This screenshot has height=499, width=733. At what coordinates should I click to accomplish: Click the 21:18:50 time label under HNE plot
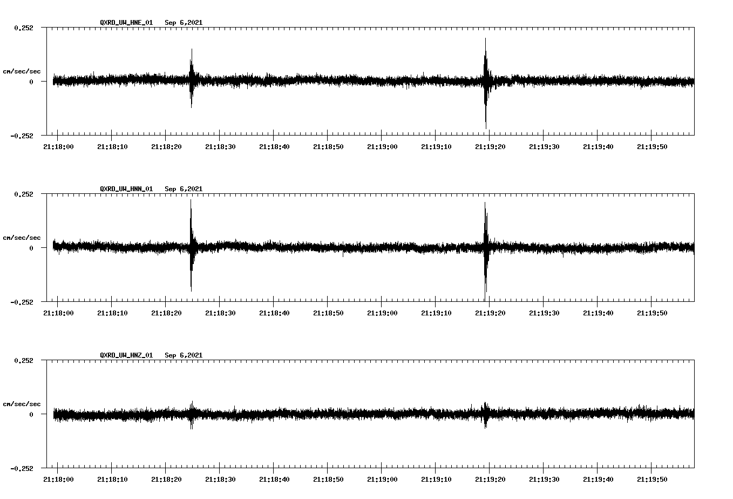(x=328, y=147)
